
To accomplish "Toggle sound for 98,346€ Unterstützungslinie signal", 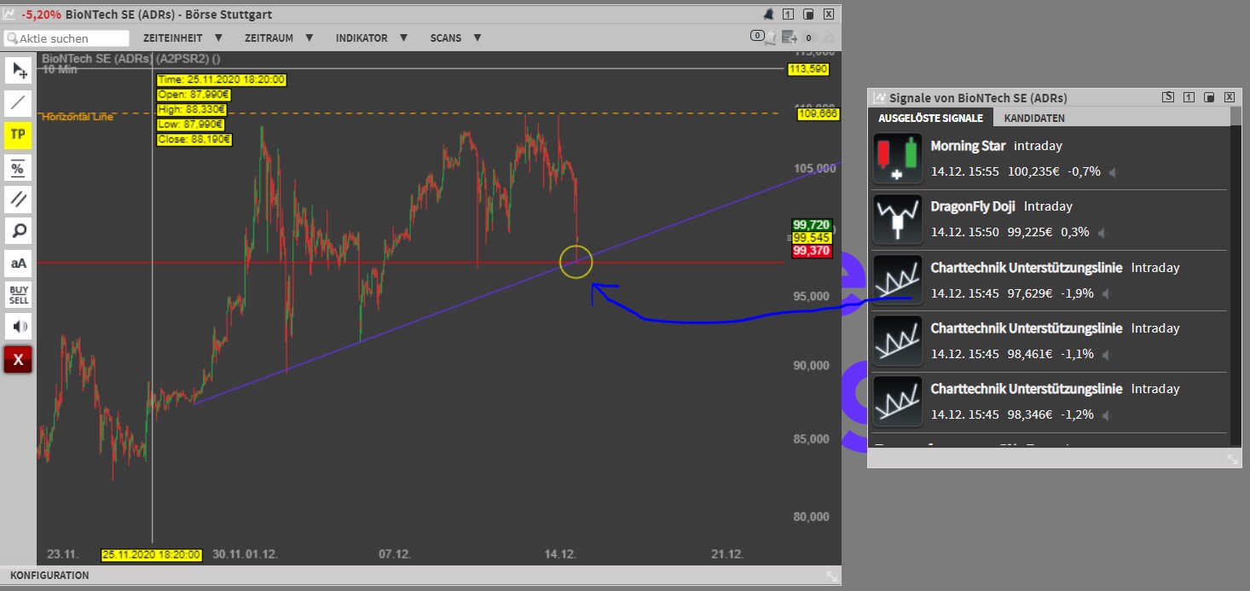I will [1106, 415].
